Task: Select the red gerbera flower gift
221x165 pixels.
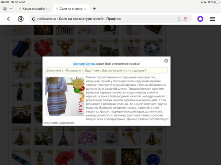Action: (65, 157)
